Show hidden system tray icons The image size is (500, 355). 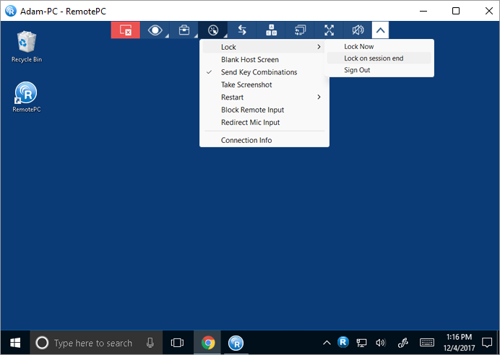(327, 343)
